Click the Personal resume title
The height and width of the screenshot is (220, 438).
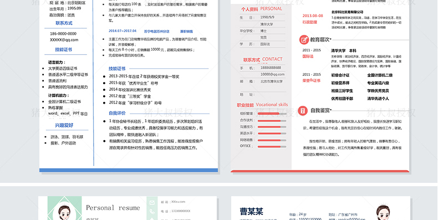113,208
